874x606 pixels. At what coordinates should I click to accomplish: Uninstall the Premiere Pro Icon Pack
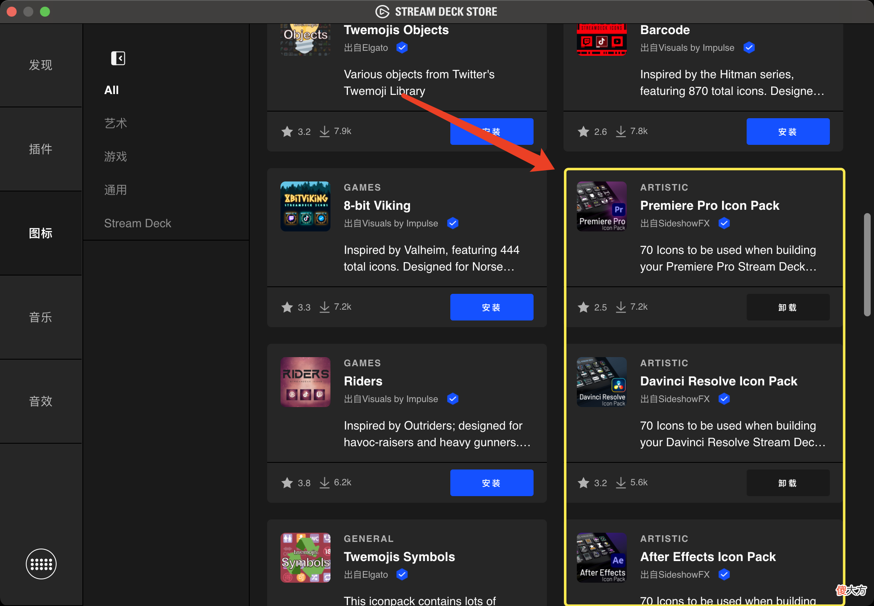pos(788,307)
